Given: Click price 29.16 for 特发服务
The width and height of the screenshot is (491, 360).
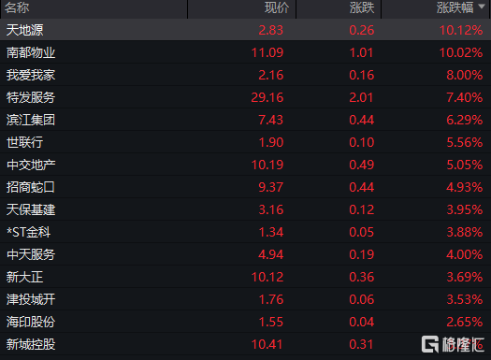Looking at the screenshot, I should [x=267, y=97].
